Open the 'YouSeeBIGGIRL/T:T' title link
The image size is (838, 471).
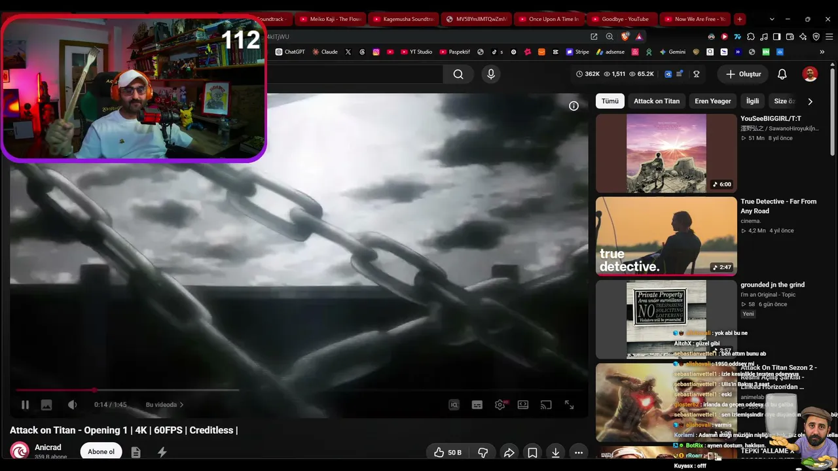[771, 118]
